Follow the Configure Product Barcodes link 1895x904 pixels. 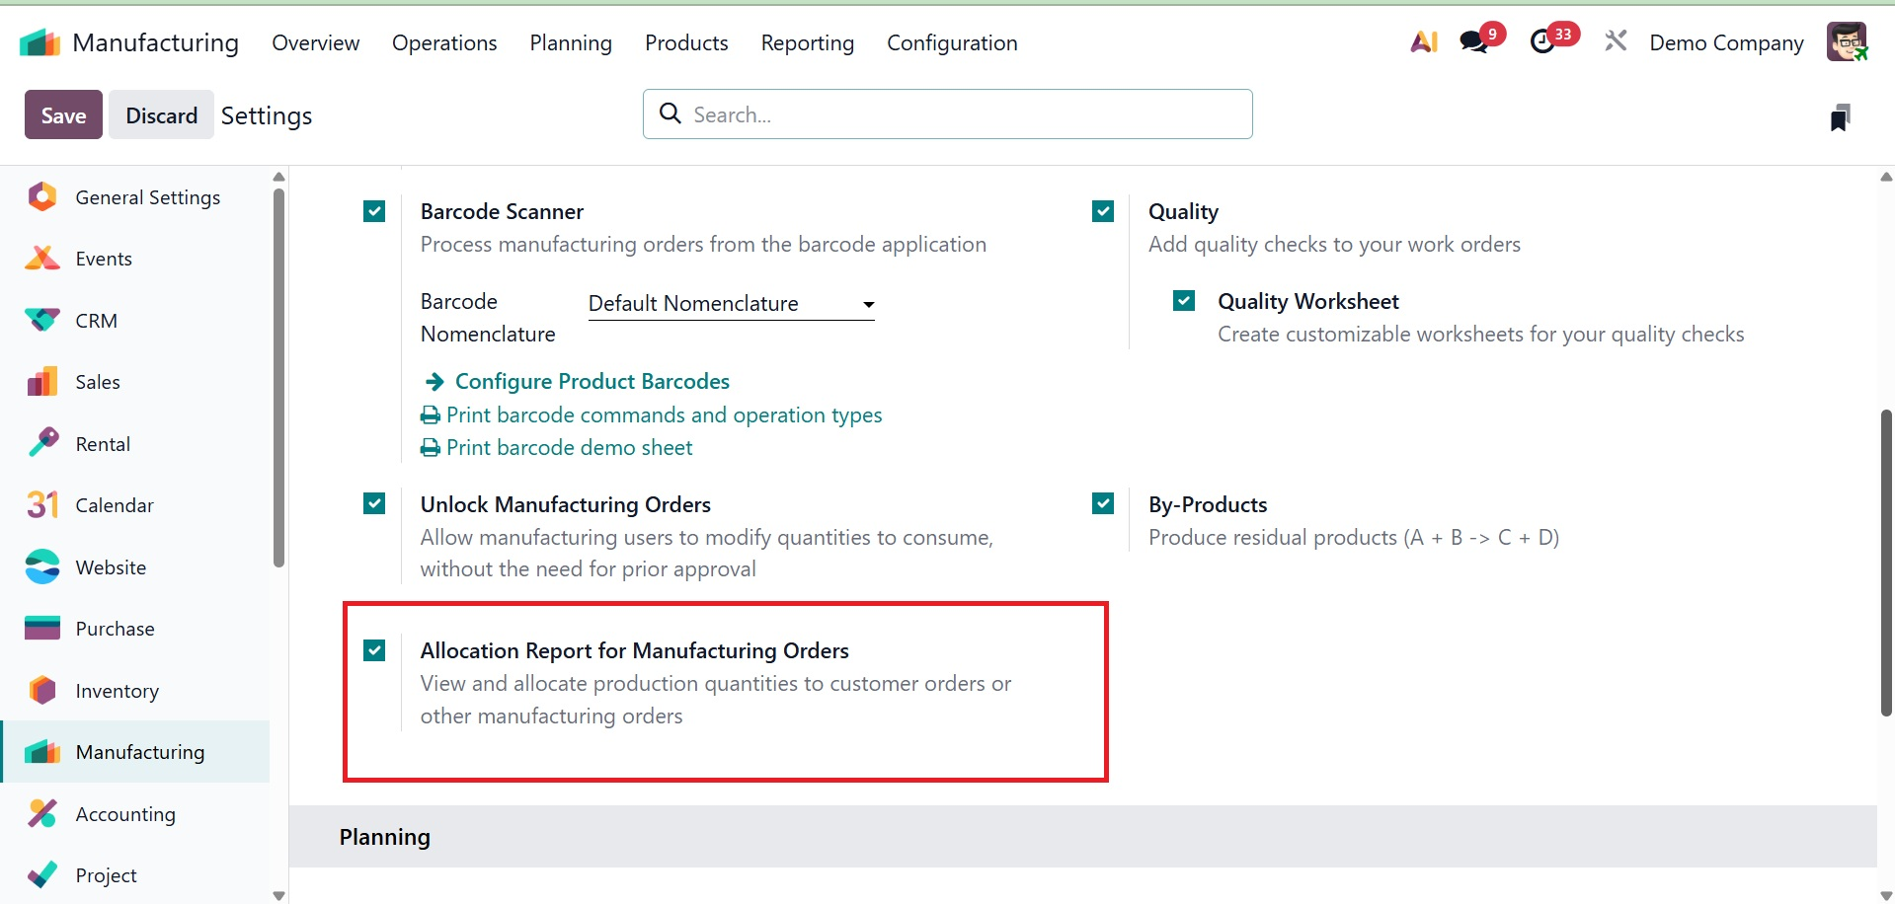[x=592, y=381]
